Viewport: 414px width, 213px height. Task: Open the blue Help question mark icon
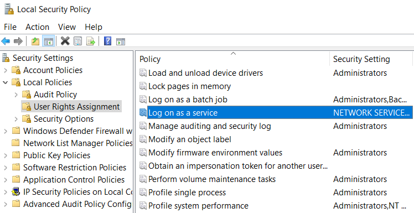(108, 41)
